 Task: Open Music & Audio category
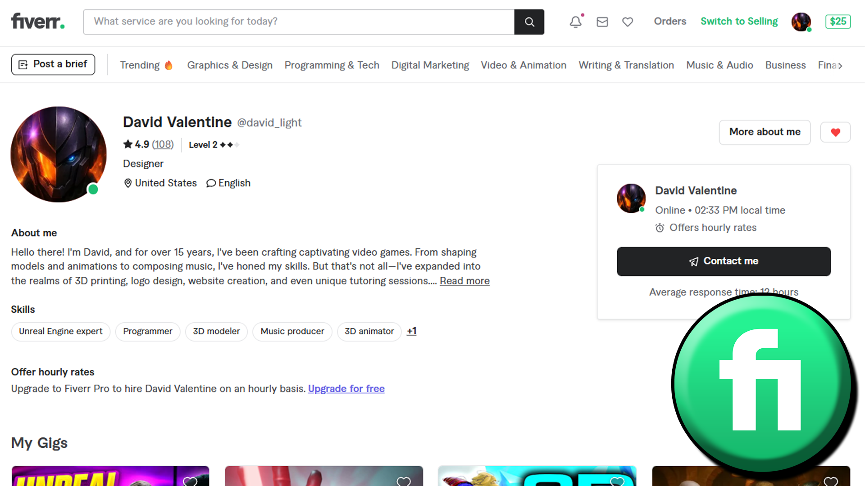719,65
